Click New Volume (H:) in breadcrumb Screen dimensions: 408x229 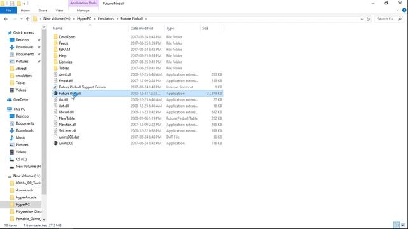click(57, 18)
